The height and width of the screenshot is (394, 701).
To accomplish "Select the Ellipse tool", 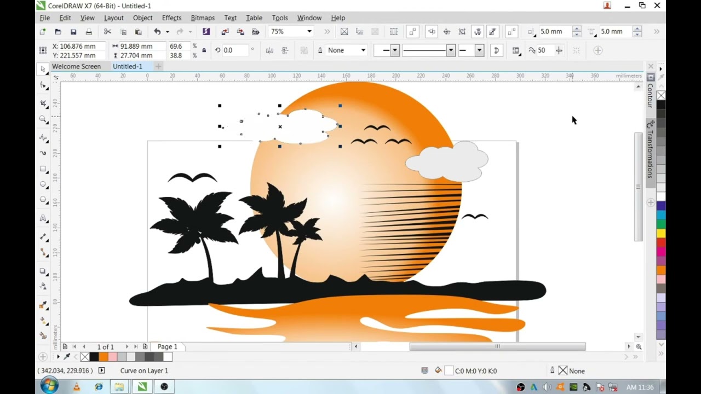I will point(43,185).
